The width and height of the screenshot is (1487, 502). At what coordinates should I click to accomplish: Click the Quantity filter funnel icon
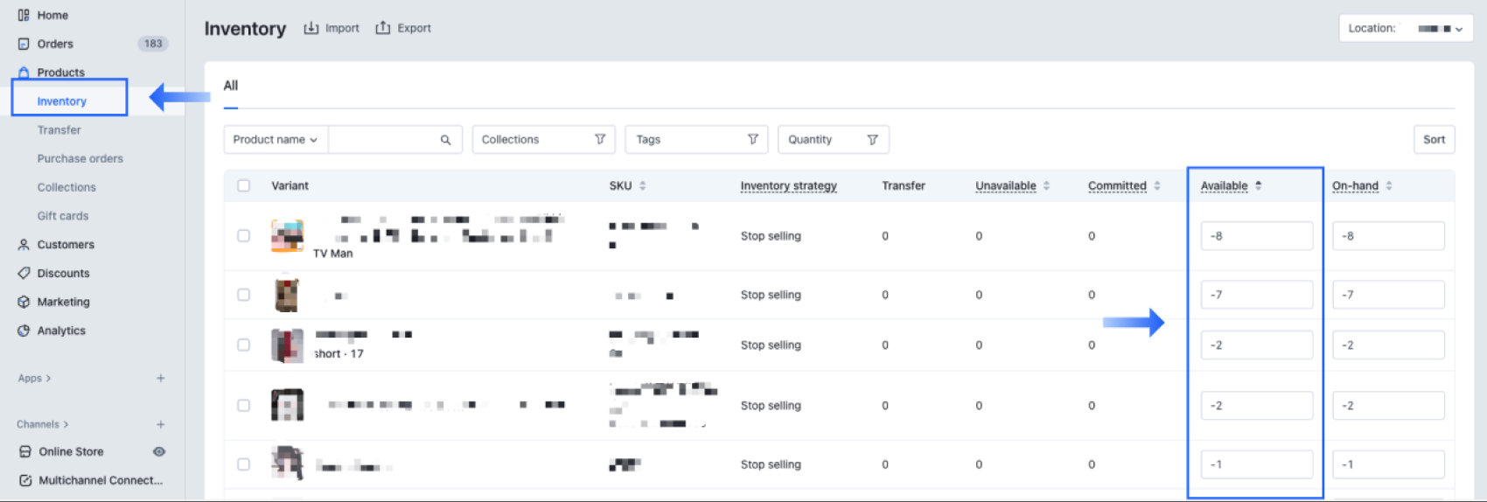click(x=872, y=139)
